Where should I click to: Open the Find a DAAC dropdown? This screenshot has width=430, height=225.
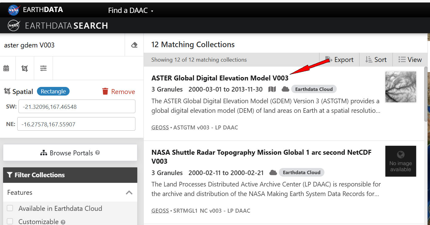click(x=131, y=10)
